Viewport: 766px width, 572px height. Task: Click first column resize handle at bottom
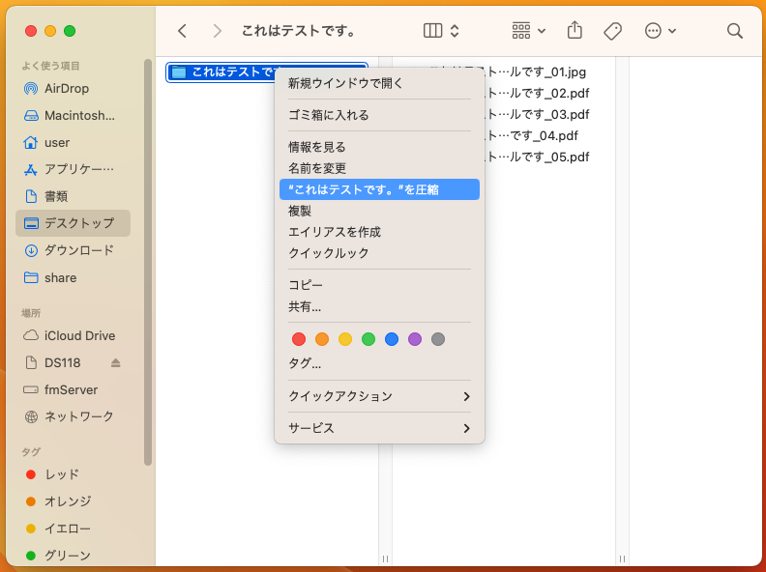[x=386, y=558]
